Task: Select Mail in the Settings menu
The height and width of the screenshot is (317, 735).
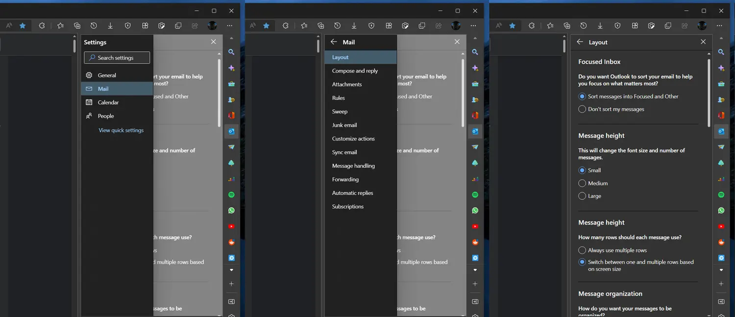Action: click(x=117, y=89)
